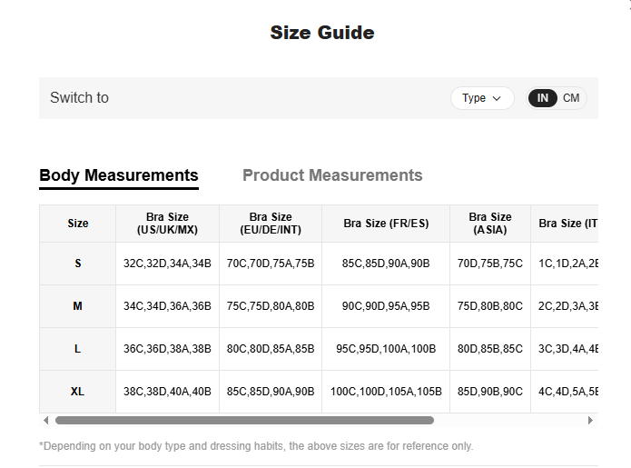Click the Bra Size (FR/ES) column header
The width and height of the screenshot is (631, 468).
coord(386,224)
